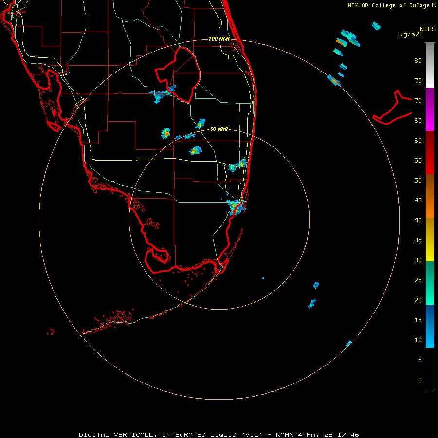438x438 pixels.
Task: Click the 45 value on the color scale
Action: point(418,201)
